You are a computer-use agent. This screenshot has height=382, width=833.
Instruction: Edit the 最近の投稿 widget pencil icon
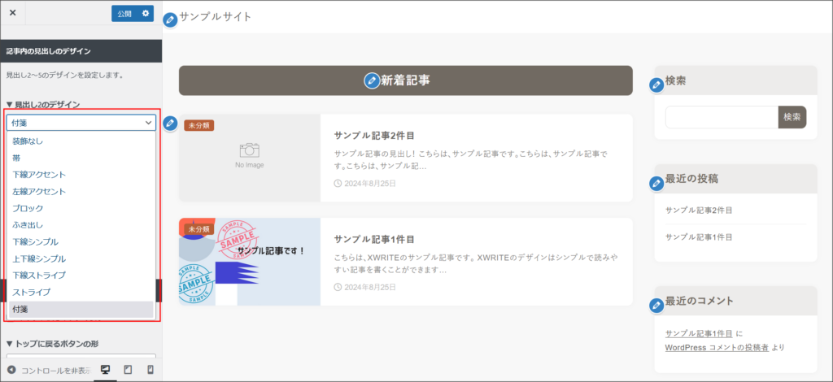(x=656, y=184)
